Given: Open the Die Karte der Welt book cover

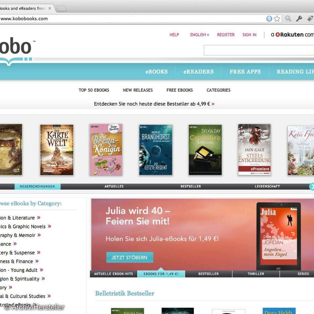Looking at the screenshot, I should pyautogui.click(x=57, y=150).
